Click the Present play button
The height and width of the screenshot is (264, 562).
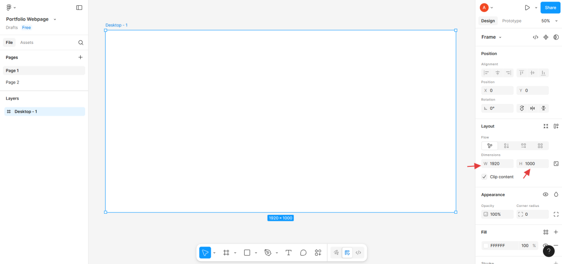pos(527,8)
